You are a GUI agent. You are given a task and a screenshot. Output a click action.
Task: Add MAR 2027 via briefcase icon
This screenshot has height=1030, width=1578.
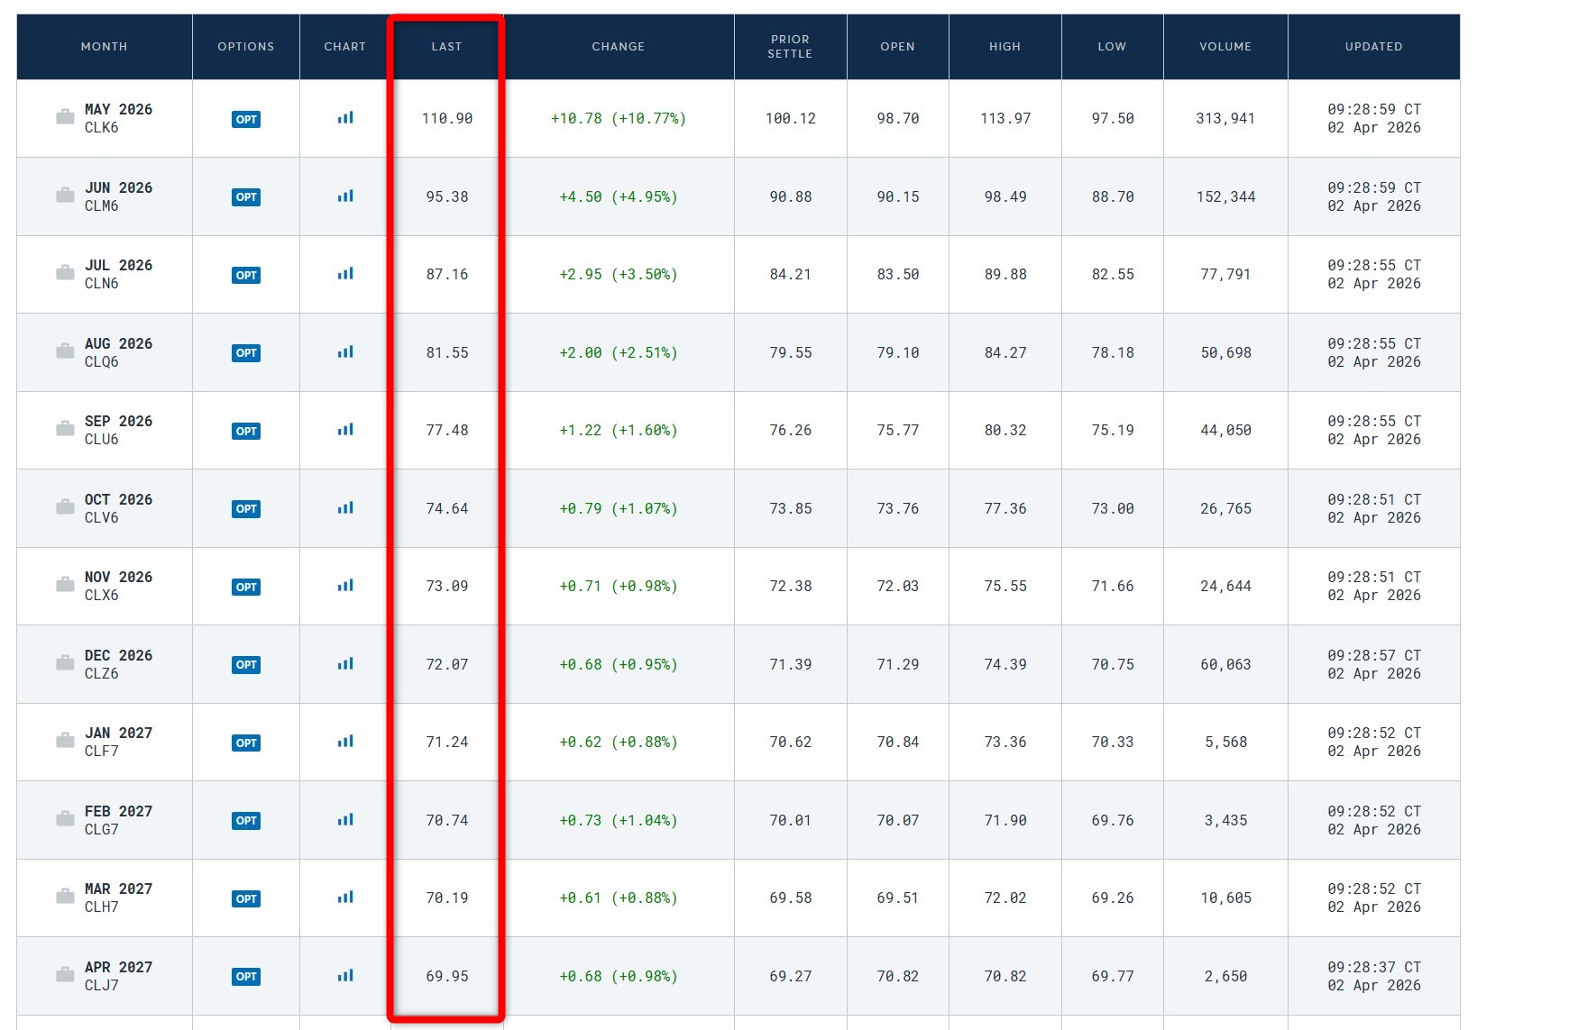[x=65, y=897]
